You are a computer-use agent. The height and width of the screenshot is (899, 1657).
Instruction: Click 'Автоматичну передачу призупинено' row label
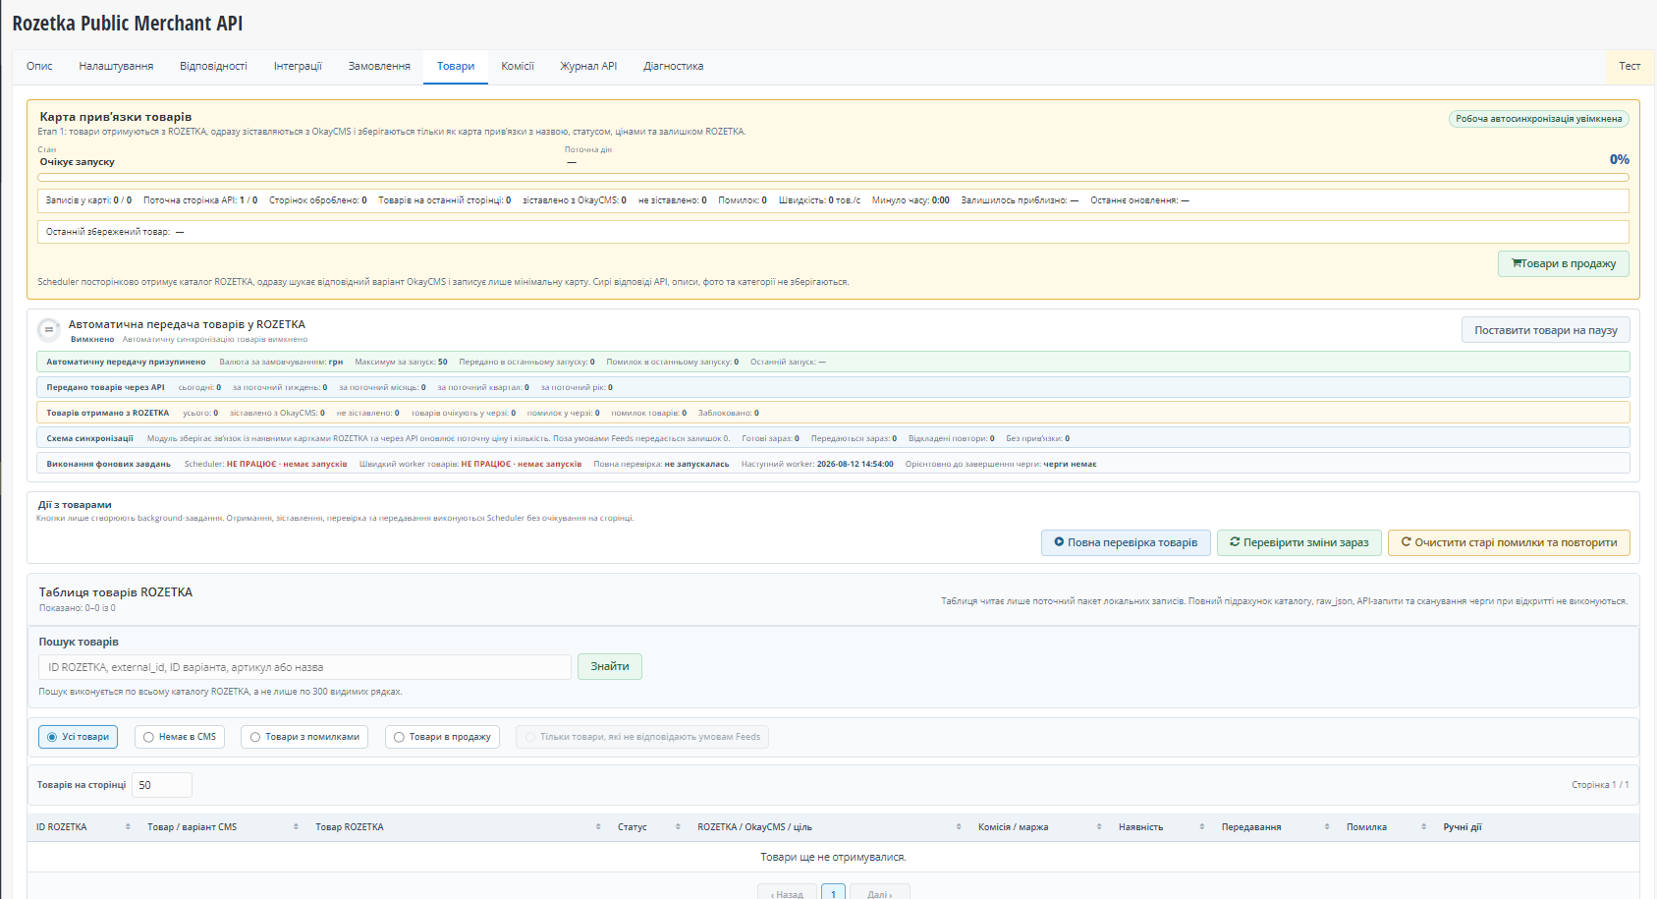click(126, 362)
